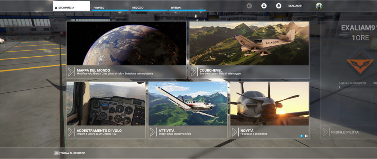
Task: Click 'Evento attuale - Sfida di atterraggio' text
Action: click(220, 74)
